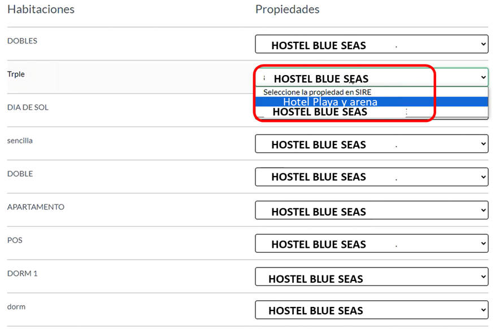Select the "Hotel Playa y arena" option

(x=330, y=102)
